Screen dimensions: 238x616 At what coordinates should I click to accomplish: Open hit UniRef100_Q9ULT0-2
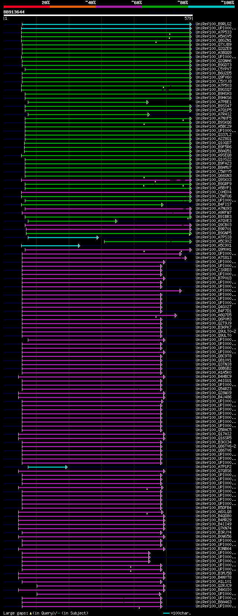pos(216,332)
